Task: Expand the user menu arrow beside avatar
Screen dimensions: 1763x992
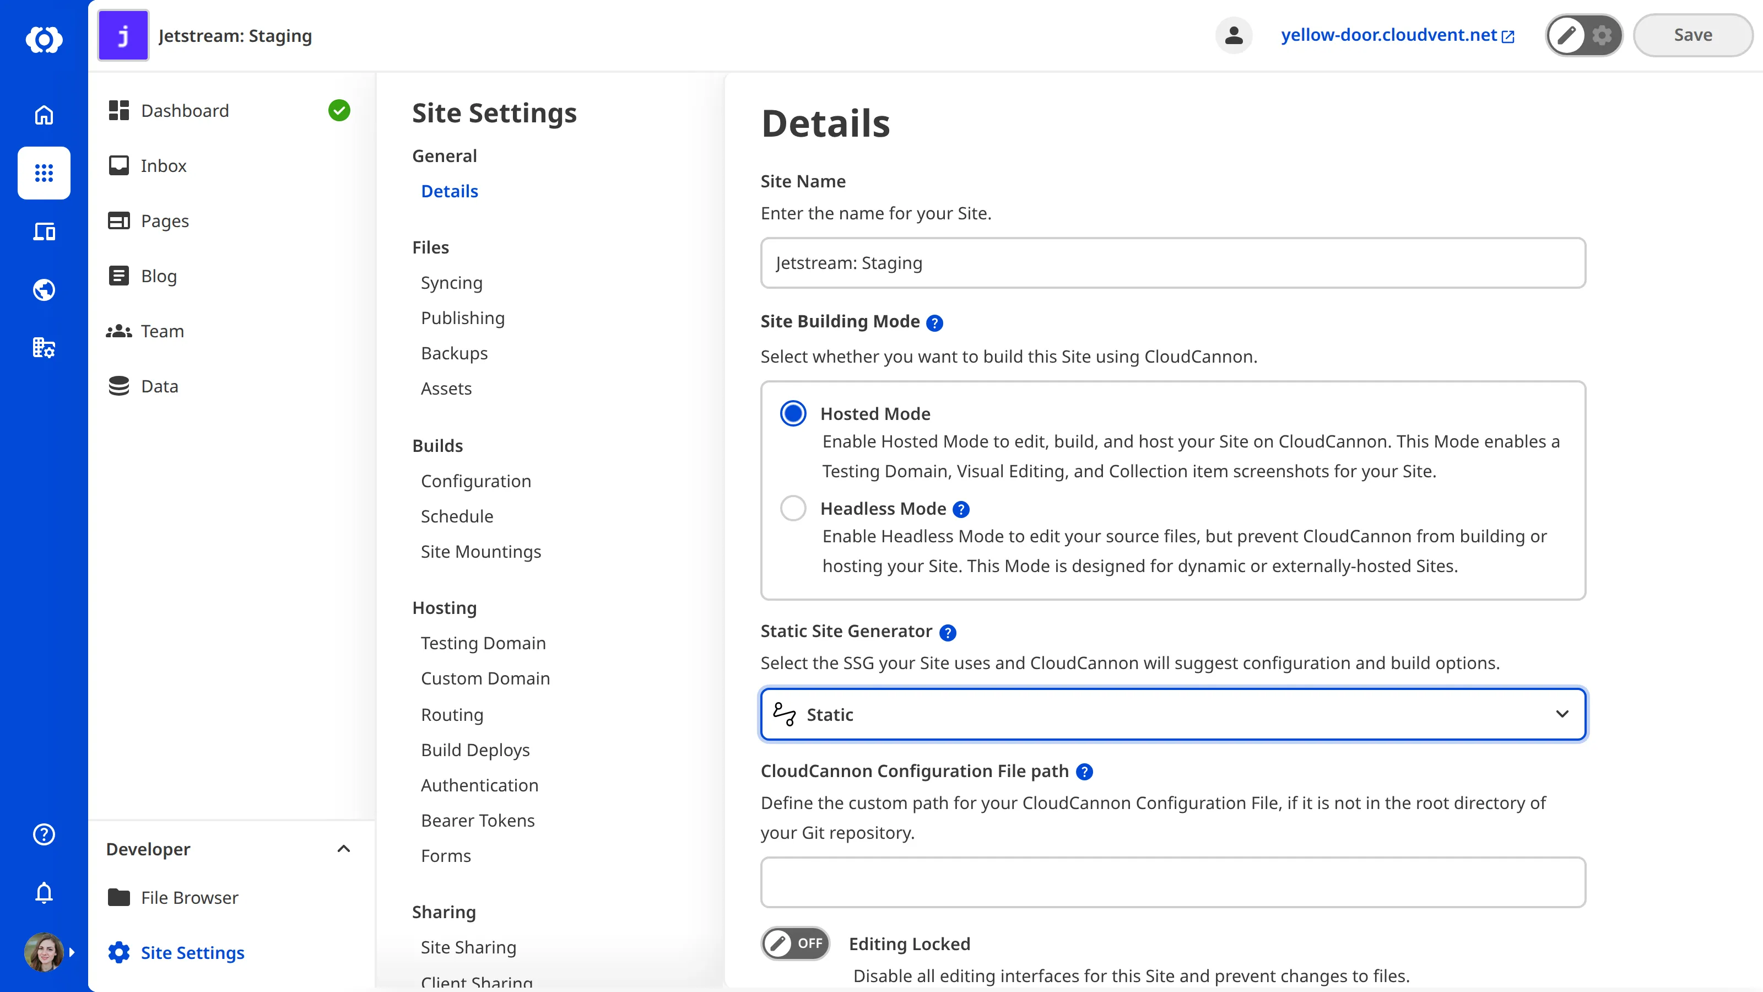Action: pos(72,952)
